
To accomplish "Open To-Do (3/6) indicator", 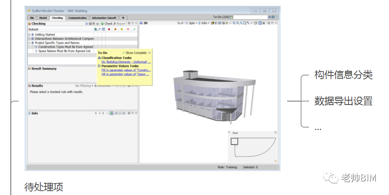I will pos(223,17).
